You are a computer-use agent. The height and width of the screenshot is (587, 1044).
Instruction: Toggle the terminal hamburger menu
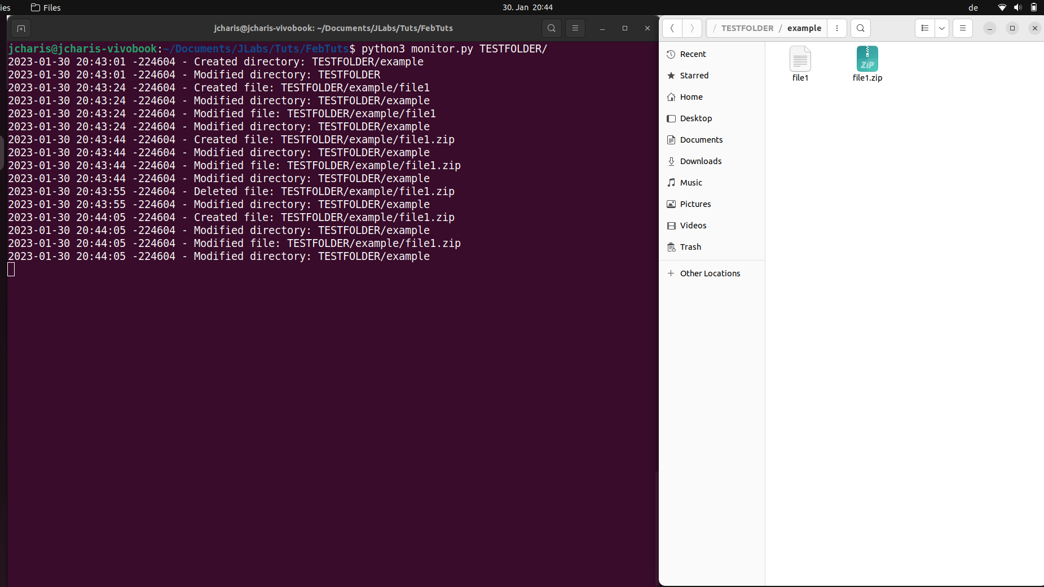point(575,28)
